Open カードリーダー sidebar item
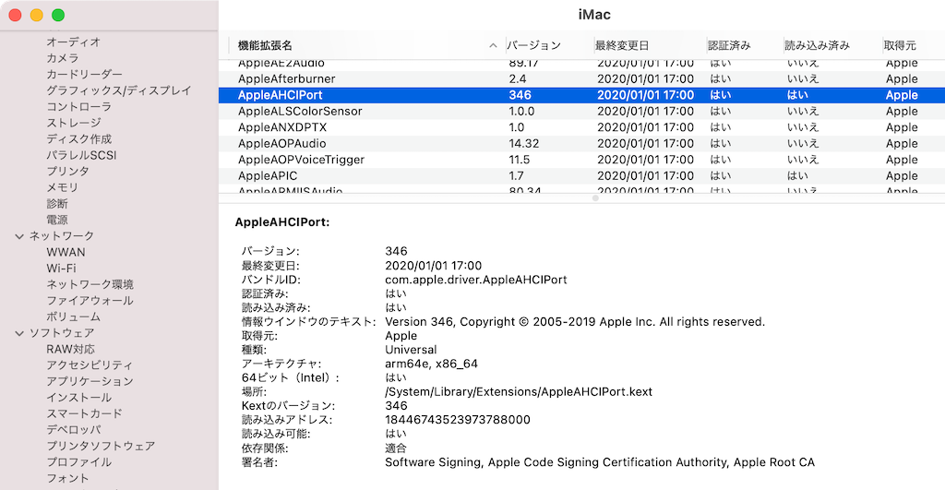This screenshot has height=490, width=945. coord(84,74)
